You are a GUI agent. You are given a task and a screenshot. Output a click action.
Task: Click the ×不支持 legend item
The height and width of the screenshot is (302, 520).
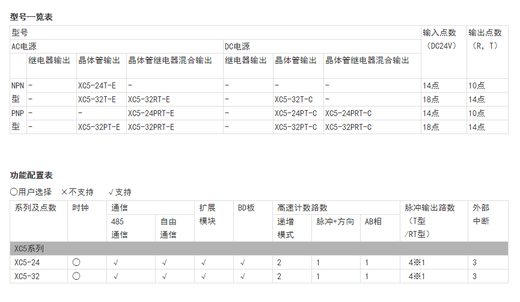78,192
